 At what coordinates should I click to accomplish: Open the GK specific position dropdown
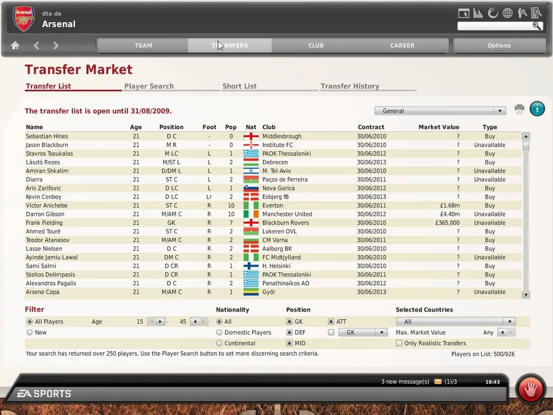pyautogui.click(x=363, y=332)
